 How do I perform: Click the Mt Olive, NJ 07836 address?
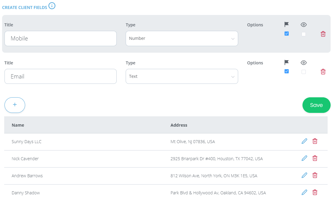coord(193,142)
